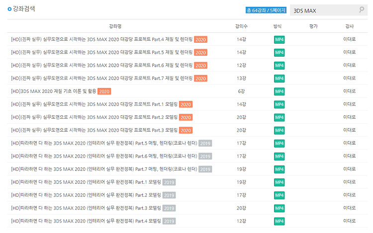Click MP4 icon in 인테리어 Part.7 매핑 row

pos(280,169)
